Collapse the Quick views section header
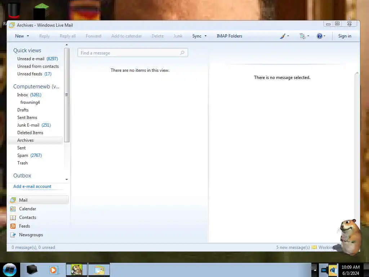The image size is (369, 277). point(27,50)
